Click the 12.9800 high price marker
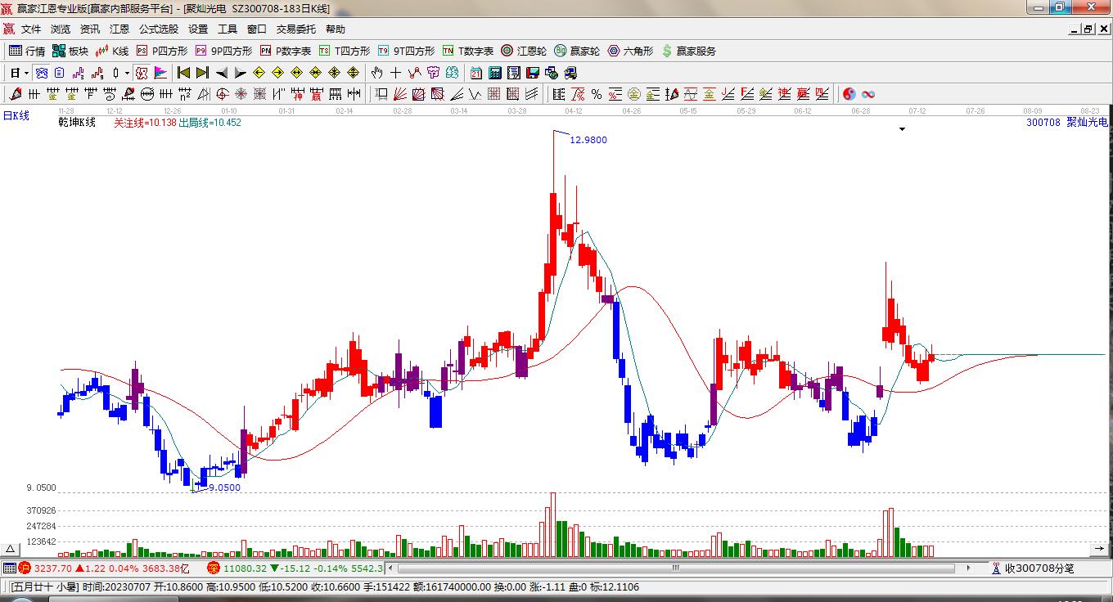 point(588,140)
